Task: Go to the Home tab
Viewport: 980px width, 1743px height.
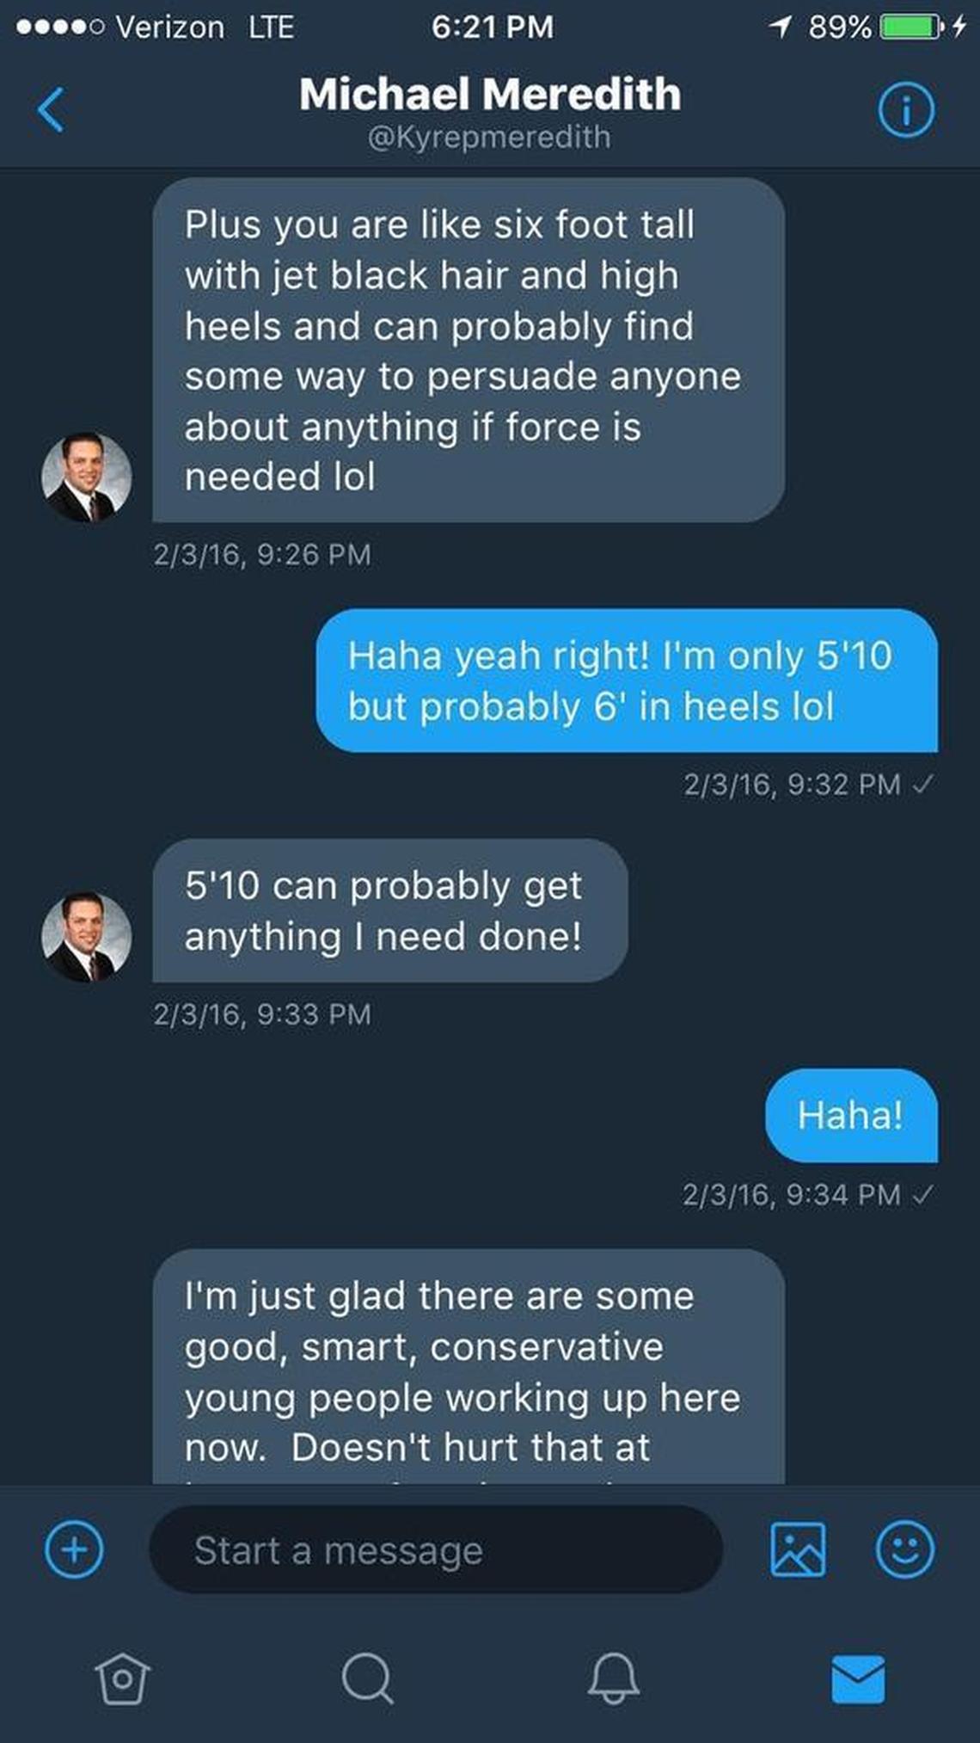Action: [122, 1678]
